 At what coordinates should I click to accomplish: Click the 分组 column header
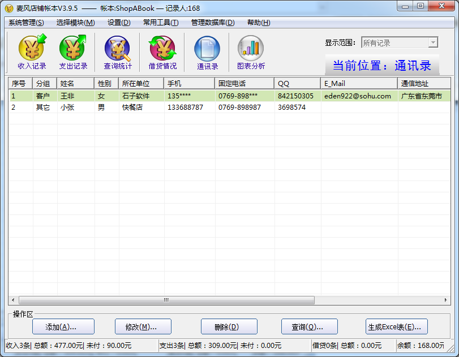click(45, 84)
